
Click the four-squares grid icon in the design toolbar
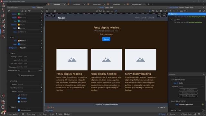[161, 11]
